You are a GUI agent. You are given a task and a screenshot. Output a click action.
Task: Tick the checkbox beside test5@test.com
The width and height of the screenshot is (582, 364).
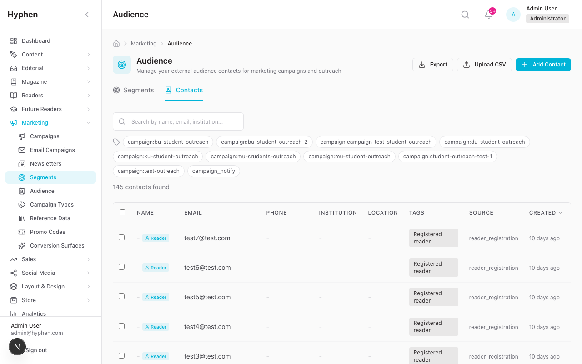[x=121, y=296]
